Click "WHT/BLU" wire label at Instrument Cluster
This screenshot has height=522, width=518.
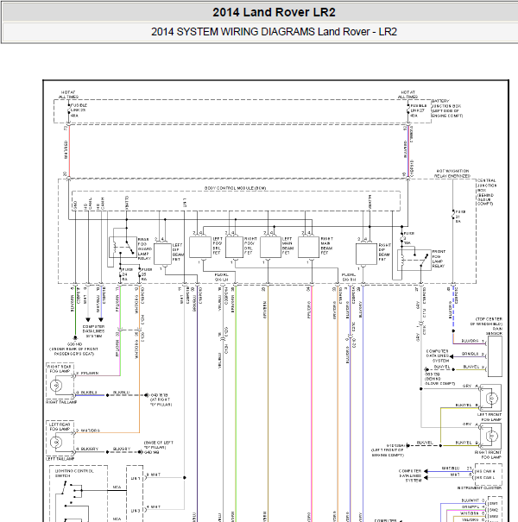(450, 468)
